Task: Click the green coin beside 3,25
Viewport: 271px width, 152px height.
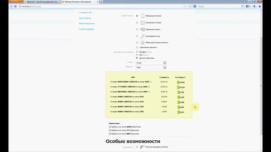Action: coord(179,97)
